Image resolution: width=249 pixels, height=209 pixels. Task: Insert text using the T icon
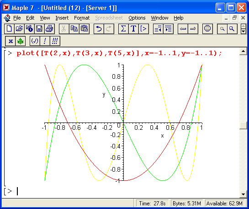pos(133,29)
